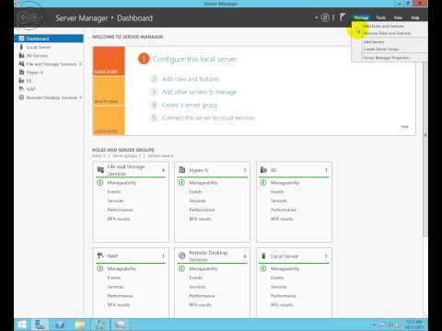The height and width of the screenshot is (331, 442).
Task: Click the Dashboard icon in sidebar
Action: (x=21, y=39)
